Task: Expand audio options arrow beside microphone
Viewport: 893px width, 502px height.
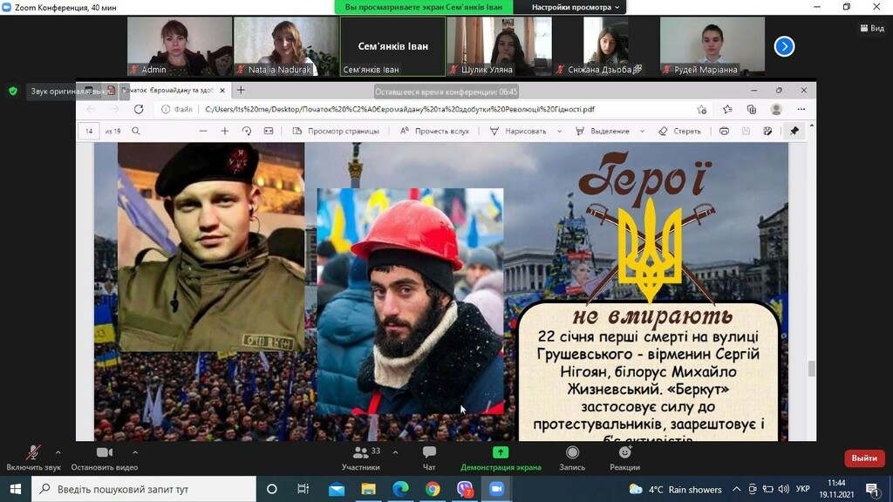Action: [58, 452]
